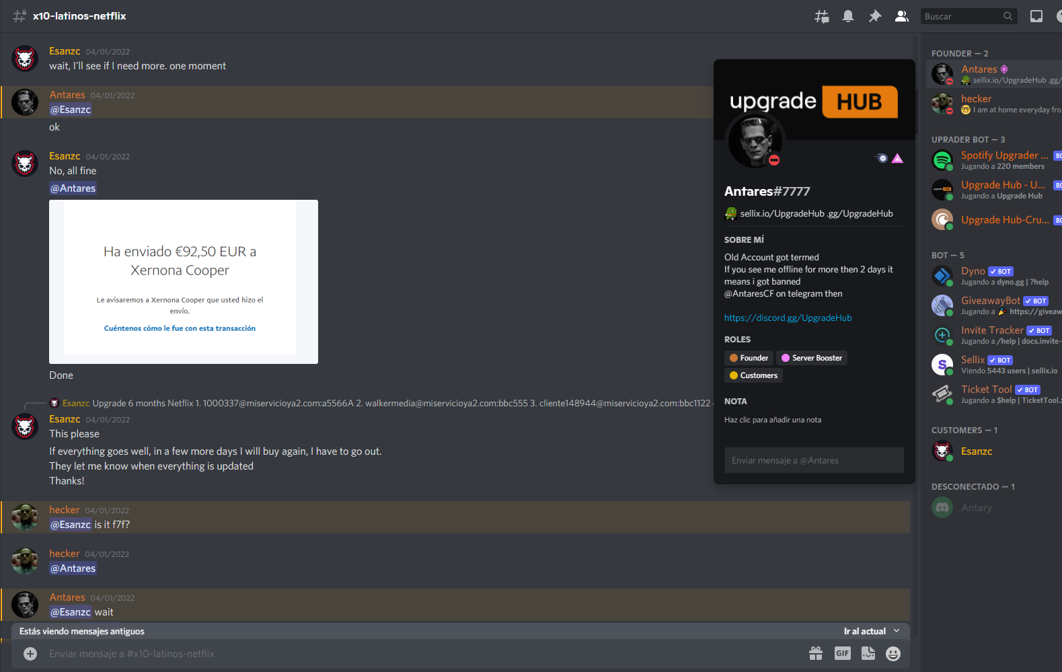Click the pink Server Booster badge in profile
This screenshot has width=1062, height=672.
(x=897, y=159)
